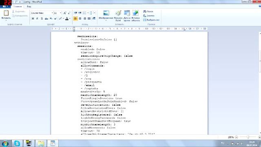Click the '/passpartu' line in document

tap(91, 82)
